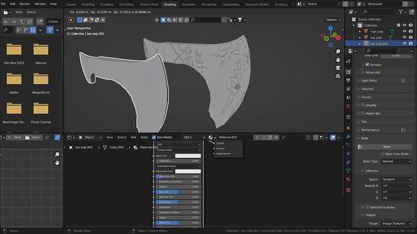
Task: Open the Object properties tab icon
Action: click(349, 128)
